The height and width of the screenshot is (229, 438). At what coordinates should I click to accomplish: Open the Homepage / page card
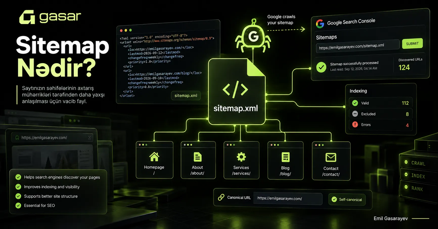coord(154,160)
